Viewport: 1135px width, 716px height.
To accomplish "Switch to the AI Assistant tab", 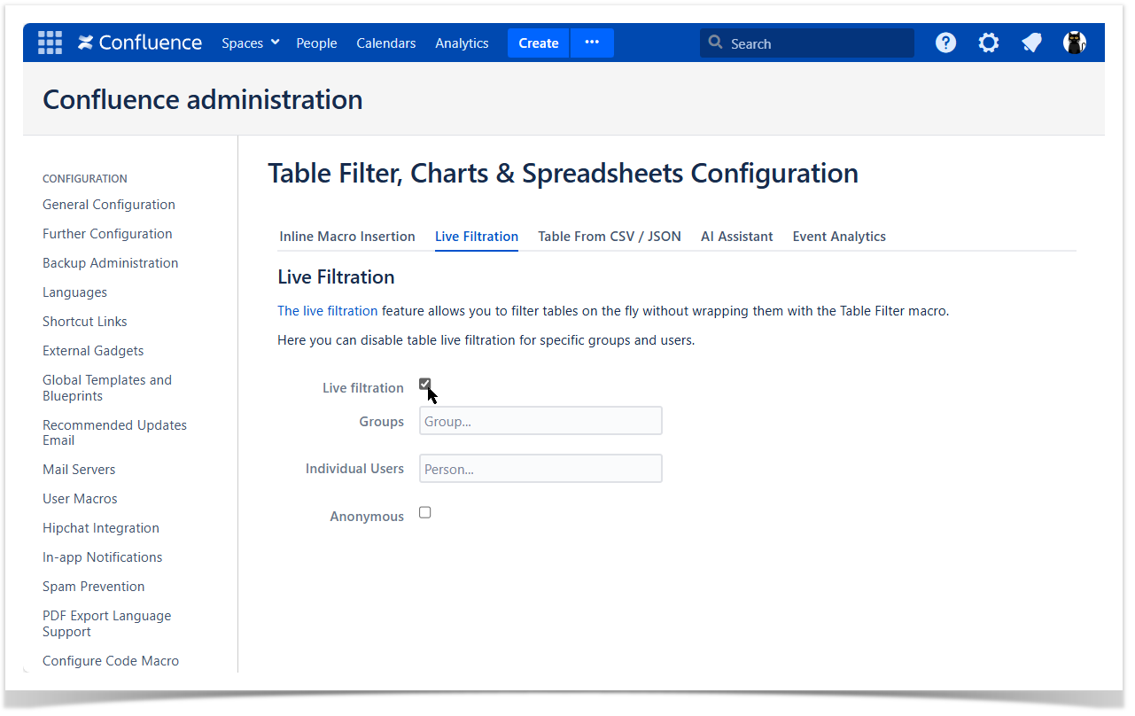I will pyautogui.click(x=736, y=237).
